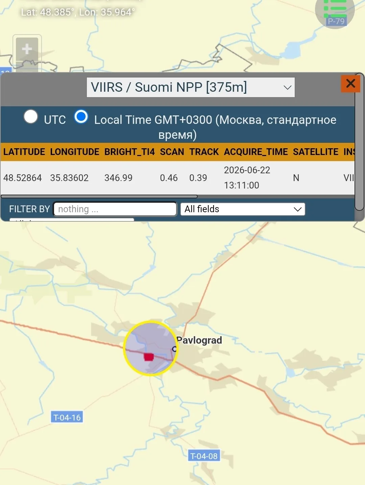Click the vertical panel scrollbar

(x=359, y=142)
